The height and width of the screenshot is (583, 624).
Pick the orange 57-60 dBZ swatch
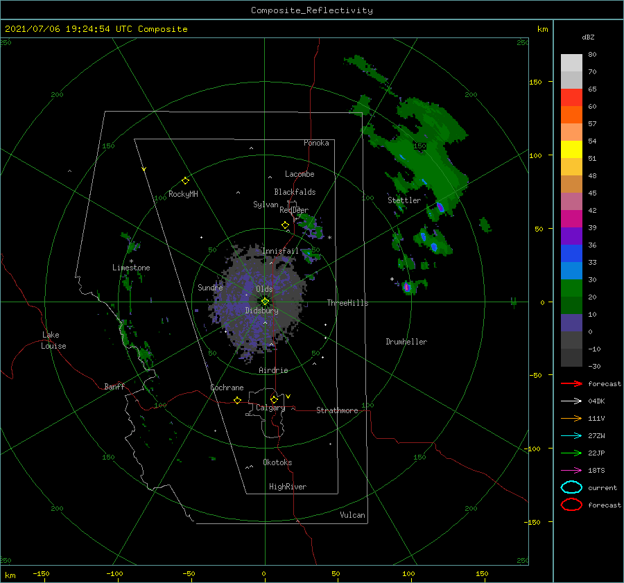[x=571, y=115]
